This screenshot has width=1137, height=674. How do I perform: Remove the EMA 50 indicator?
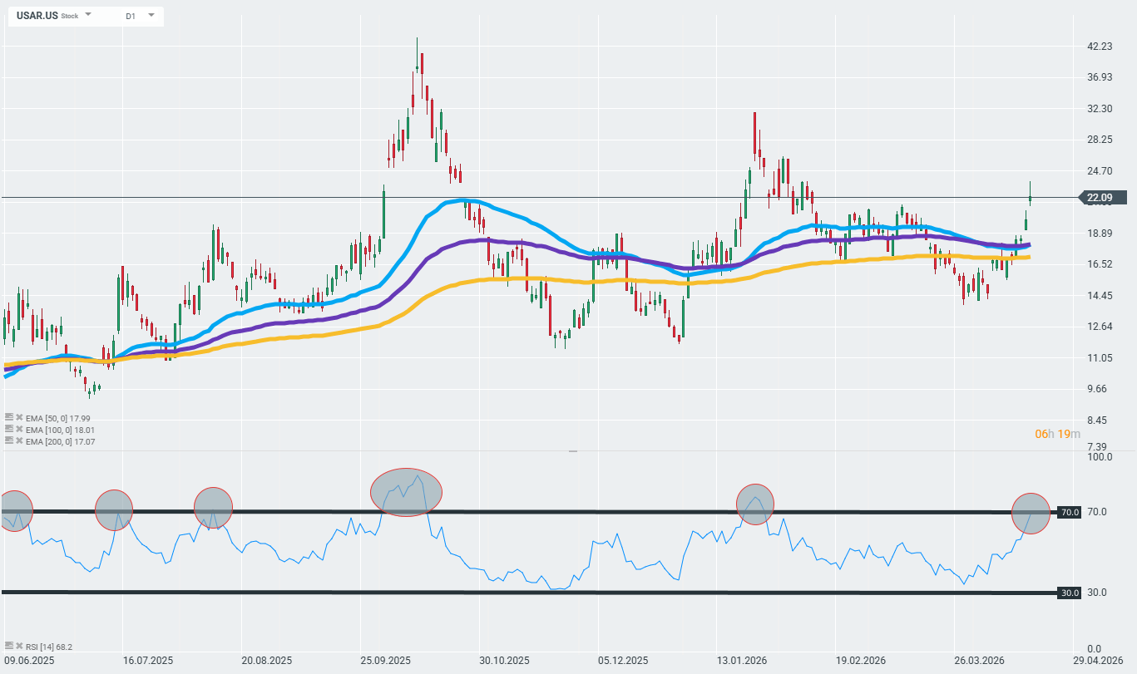coord(18,418)
